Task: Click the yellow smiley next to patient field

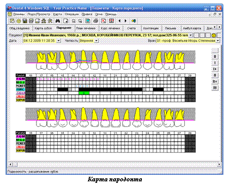Action: pos(214,35)
